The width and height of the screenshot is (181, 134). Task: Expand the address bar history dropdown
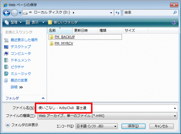111,13
